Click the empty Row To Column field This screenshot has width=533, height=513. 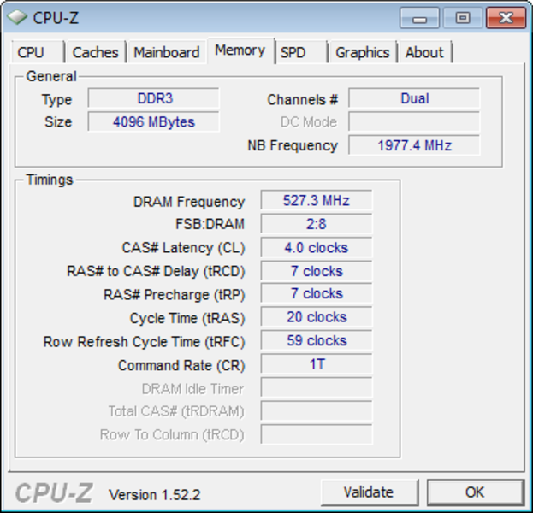[x=317, y=434]
